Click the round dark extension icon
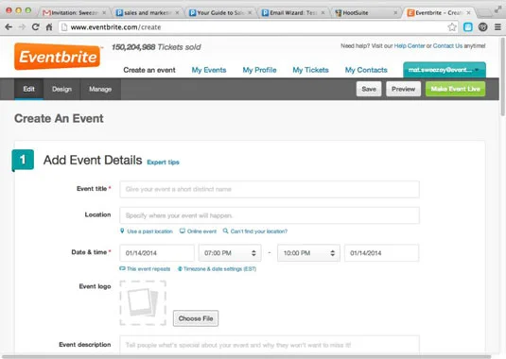The height and width of the screenshot is (359, 506). click(x=482, y=27)
